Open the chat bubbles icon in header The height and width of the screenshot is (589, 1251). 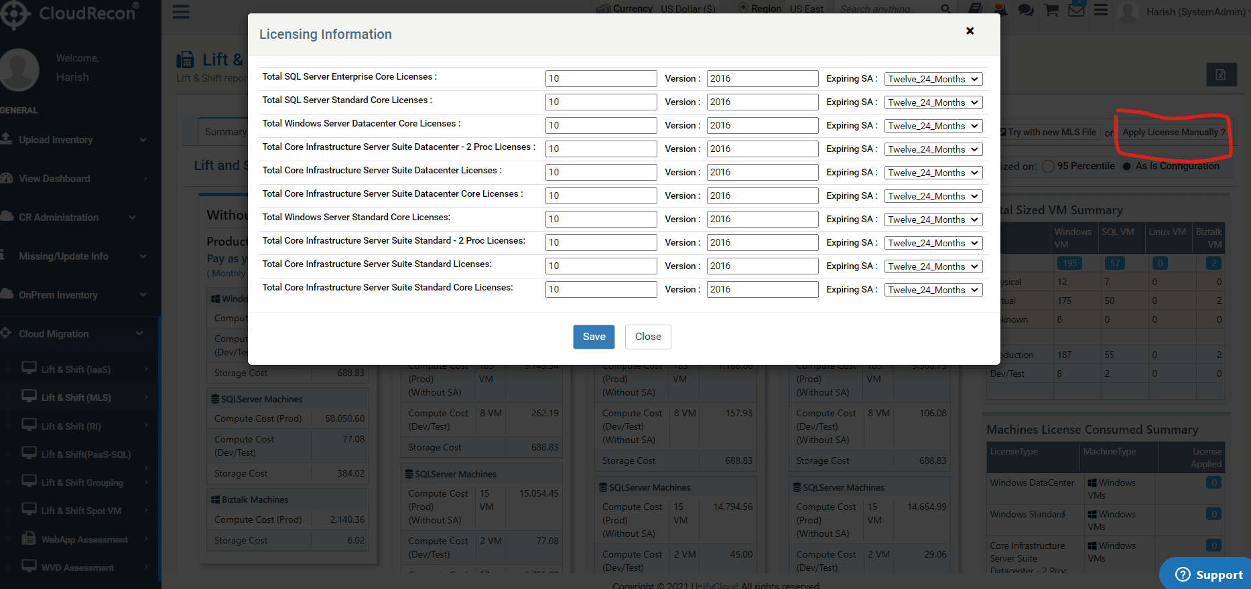[x=1025, y=10]
